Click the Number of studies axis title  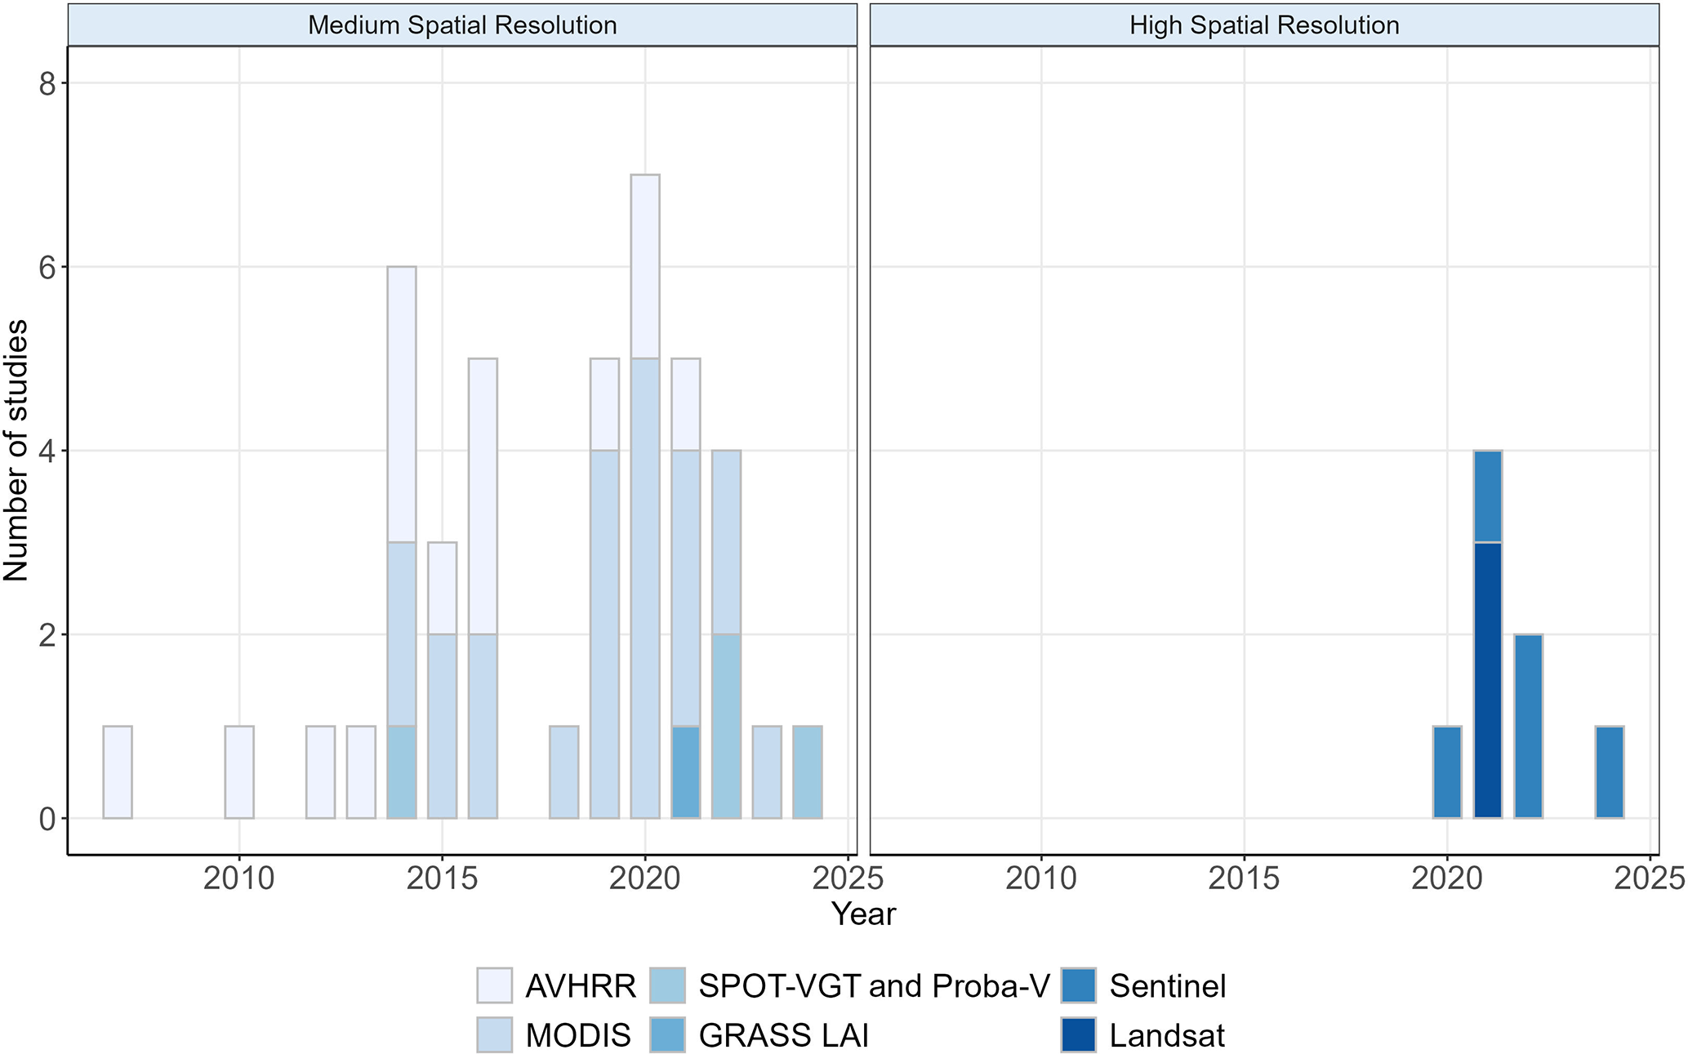tap(16, 450)
